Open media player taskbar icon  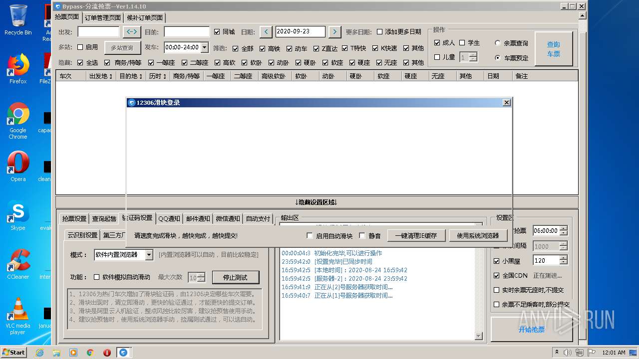point(73,353)
